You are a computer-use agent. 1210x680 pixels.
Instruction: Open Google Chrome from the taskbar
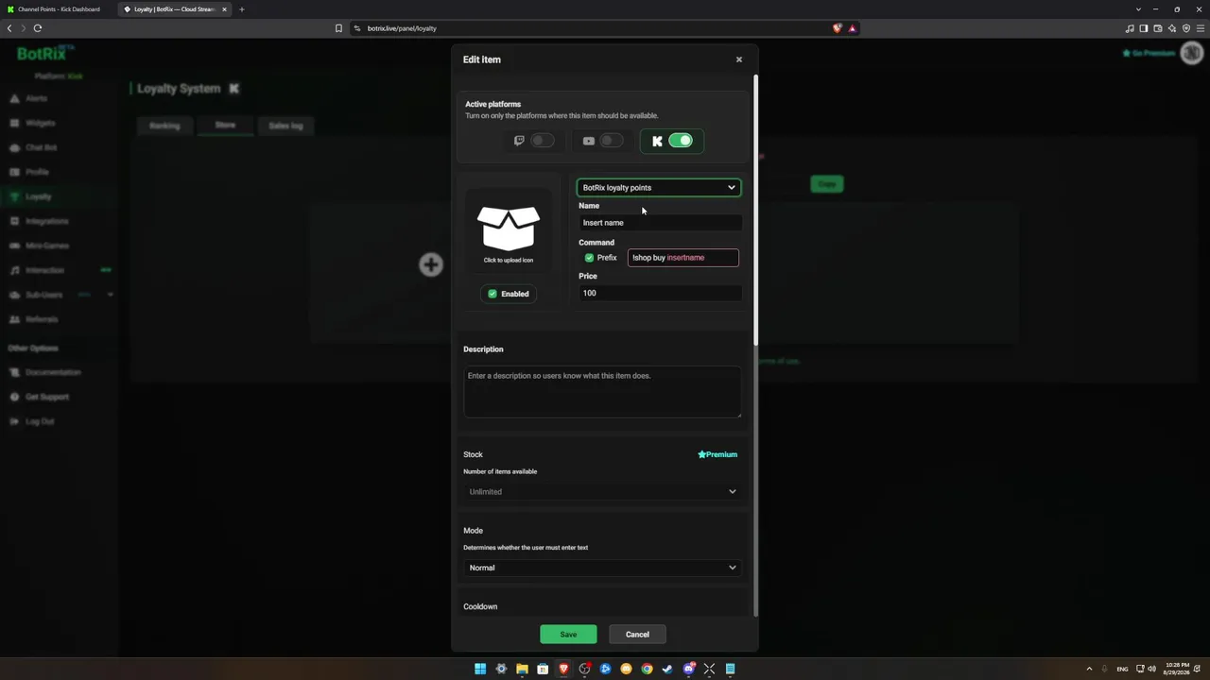[647, 669]
